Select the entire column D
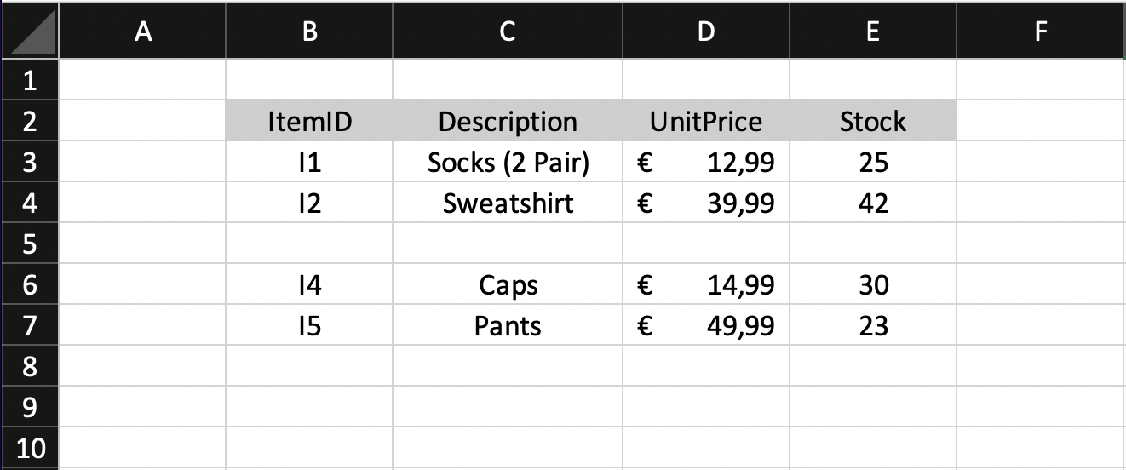Image resolution: width=1126 pixels, height=470 pixels. coord(706,32)
